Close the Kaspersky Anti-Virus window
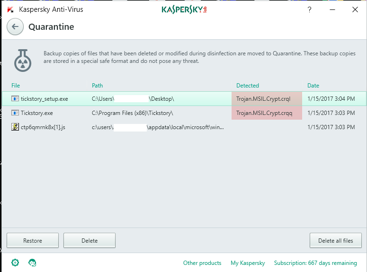Image resolution: width=367 pixels, height=272 pixels. 355,9
